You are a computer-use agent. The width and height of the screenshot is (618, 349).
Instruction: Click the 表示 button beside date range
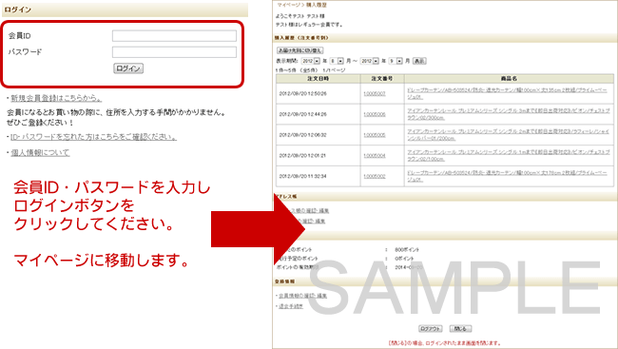[x=419, y=61]
